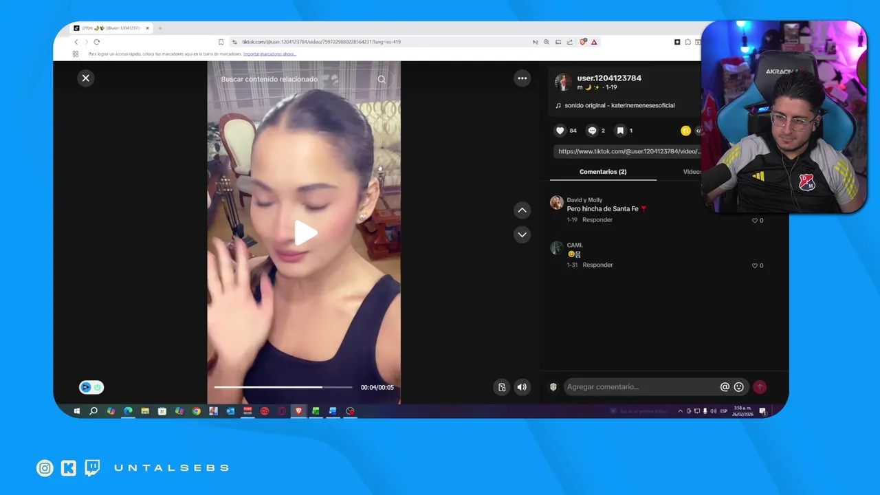Click the red send comment arrow button
This screenshot has width=880, height=495.
pos(760,387)
